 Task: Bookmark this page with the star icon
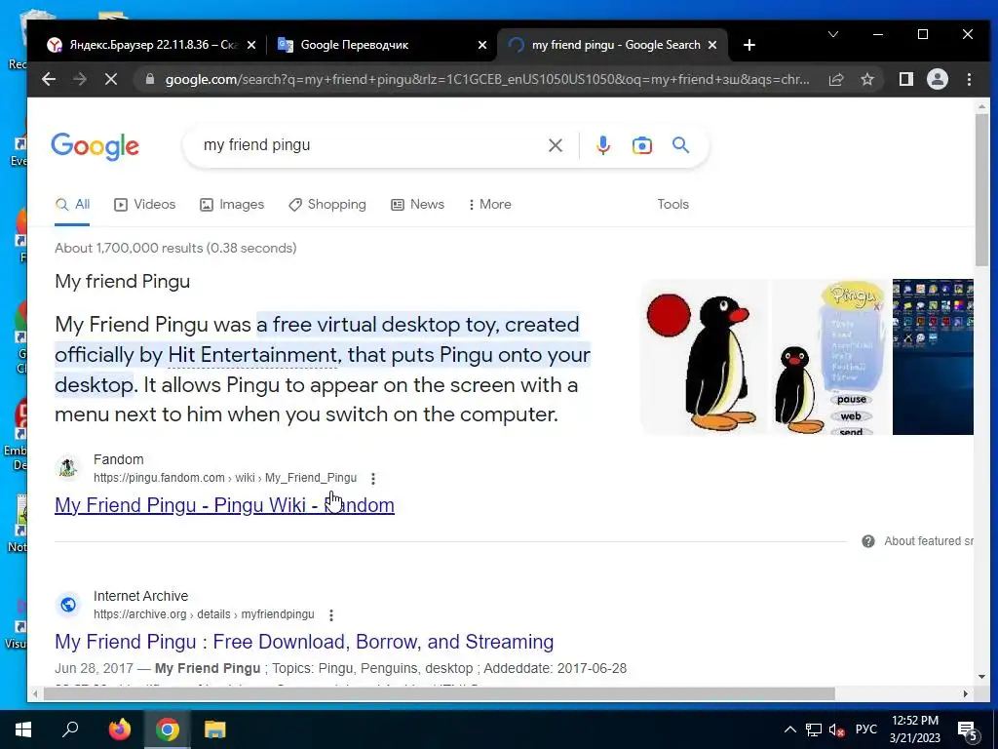866,79
